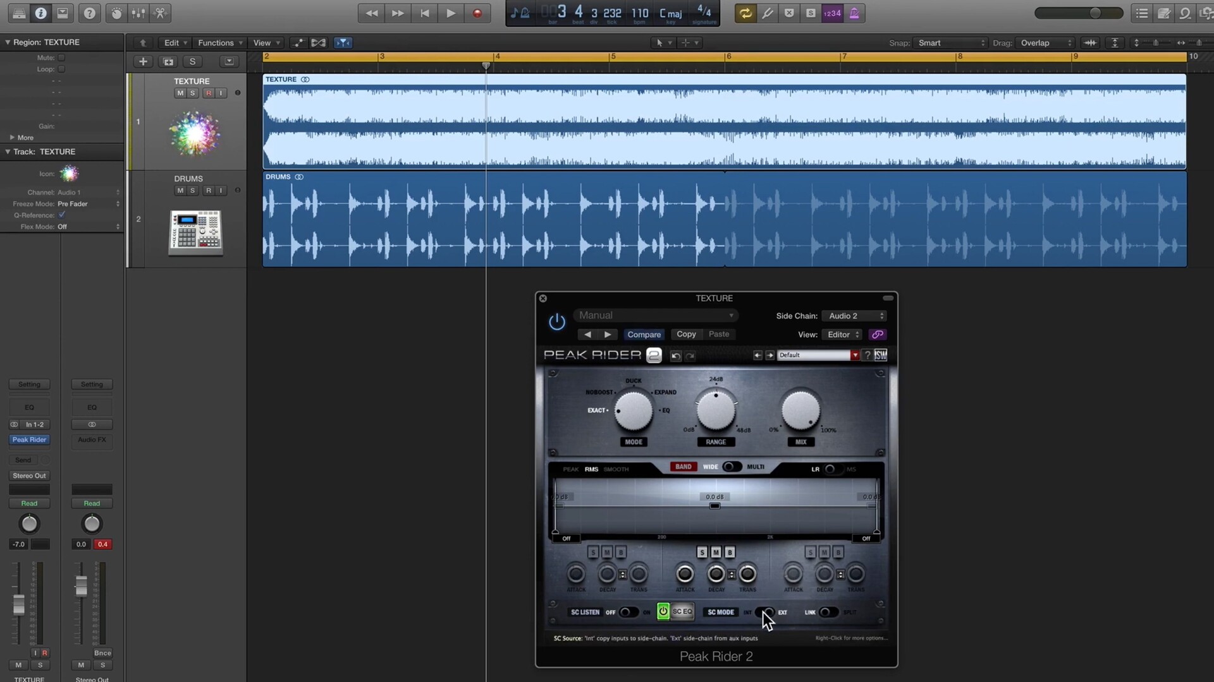This screenshot has height=682, width=1214.
Task: Open the Default preset red arrow
Action: click(855, 356)
